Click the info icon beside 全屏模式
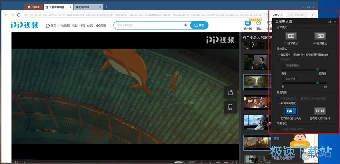 pos(312,15)
